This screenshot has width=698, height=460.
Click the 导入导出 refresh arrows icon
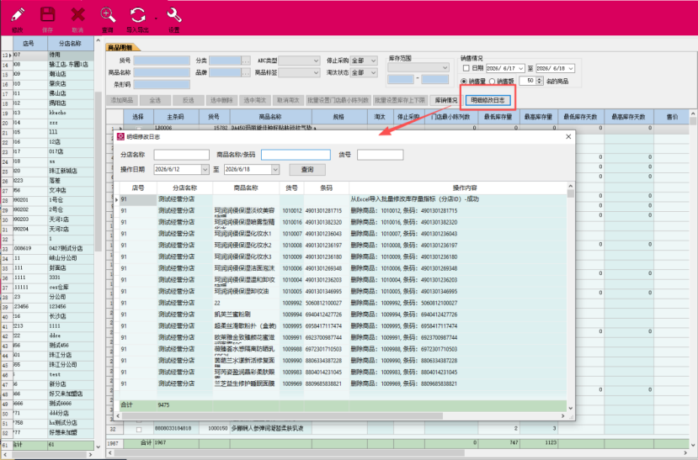pos(137,15)
